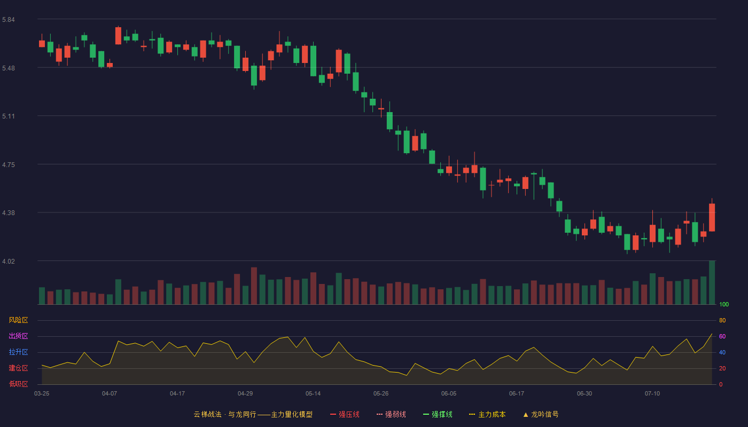748x427 pixels.
Task: Click the 低吸区 zone label
Action: click(x=18, y=384)
